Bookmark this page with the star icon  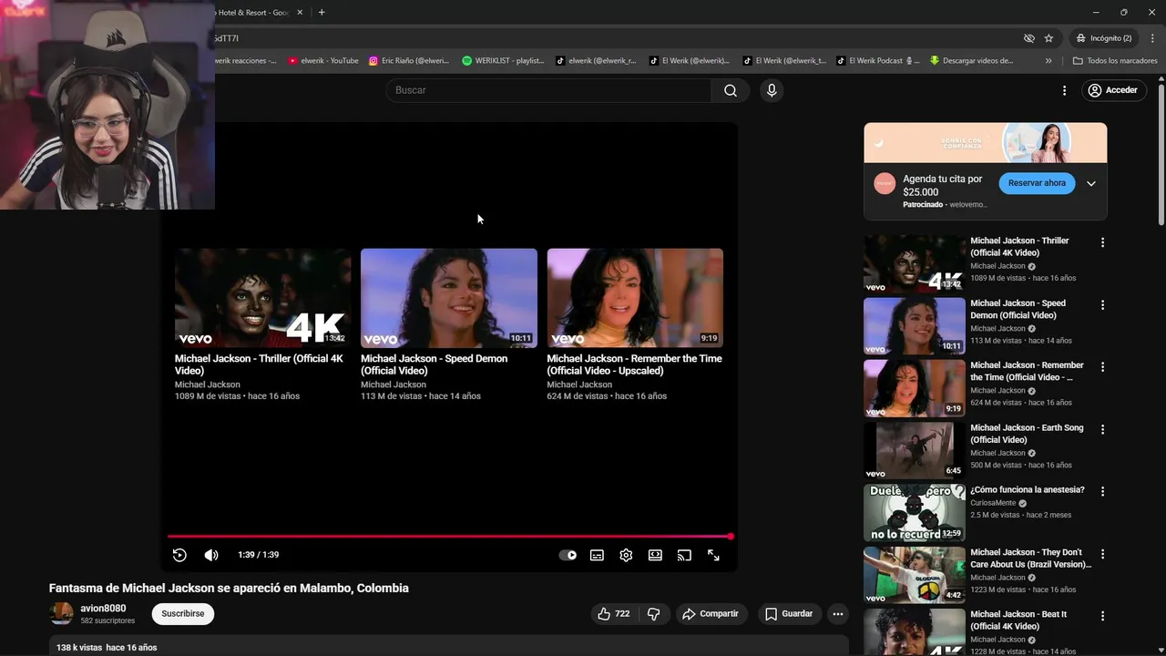click(1048, 38)
